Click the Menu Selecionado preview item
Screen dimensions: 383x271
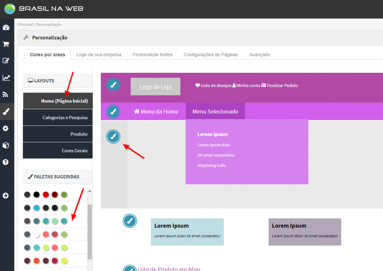coord(215,112)
